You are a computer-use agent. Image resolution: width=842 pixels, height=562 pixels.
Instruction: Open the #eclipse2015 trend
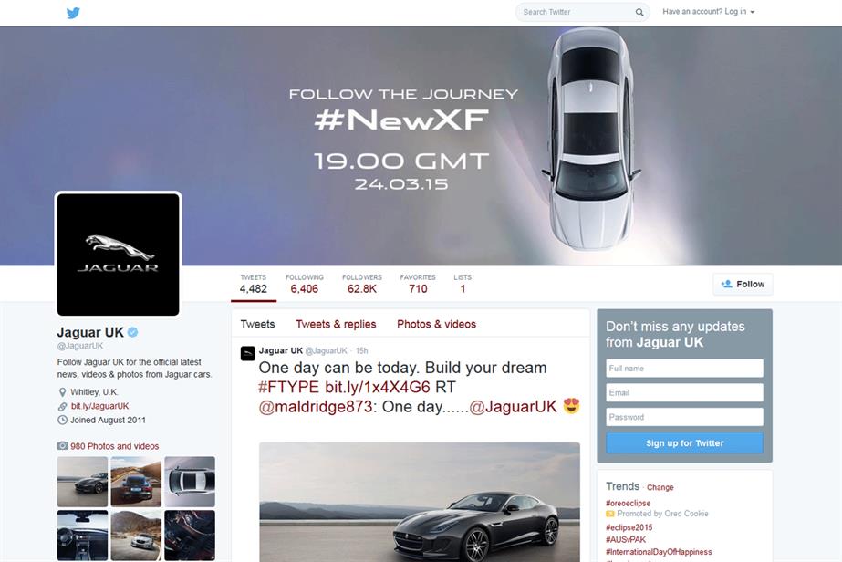coord(629,527)
